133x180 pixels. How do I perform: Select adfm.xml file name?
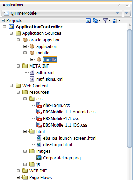click(x=45, y=73)
